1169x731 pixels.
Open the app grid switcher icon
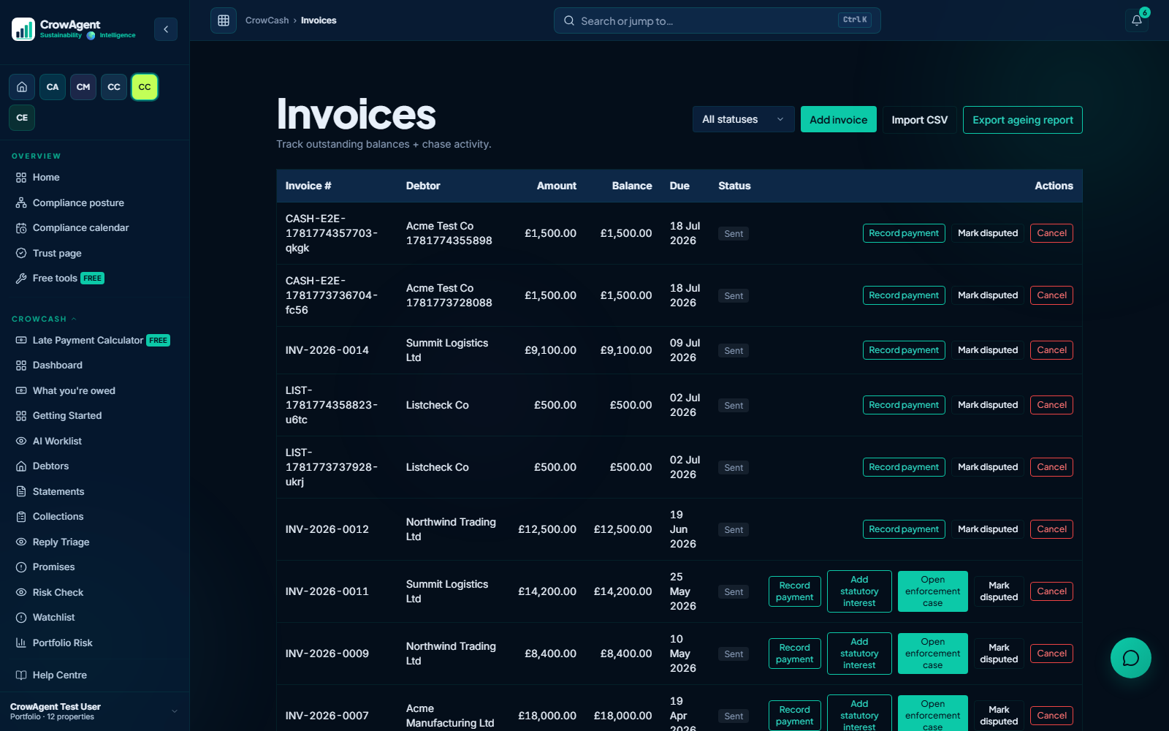click(x=224, y=20)
